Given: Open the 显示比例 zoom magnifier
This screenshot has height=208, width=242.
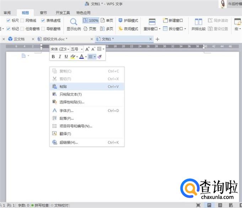Looking at the screenshot, I should [x=74, y=25].
